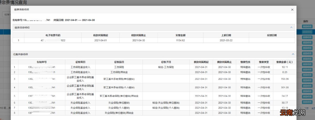Screen dimensions: 315x120
Task: Click the amount 30.77
Action: point(284,103)
